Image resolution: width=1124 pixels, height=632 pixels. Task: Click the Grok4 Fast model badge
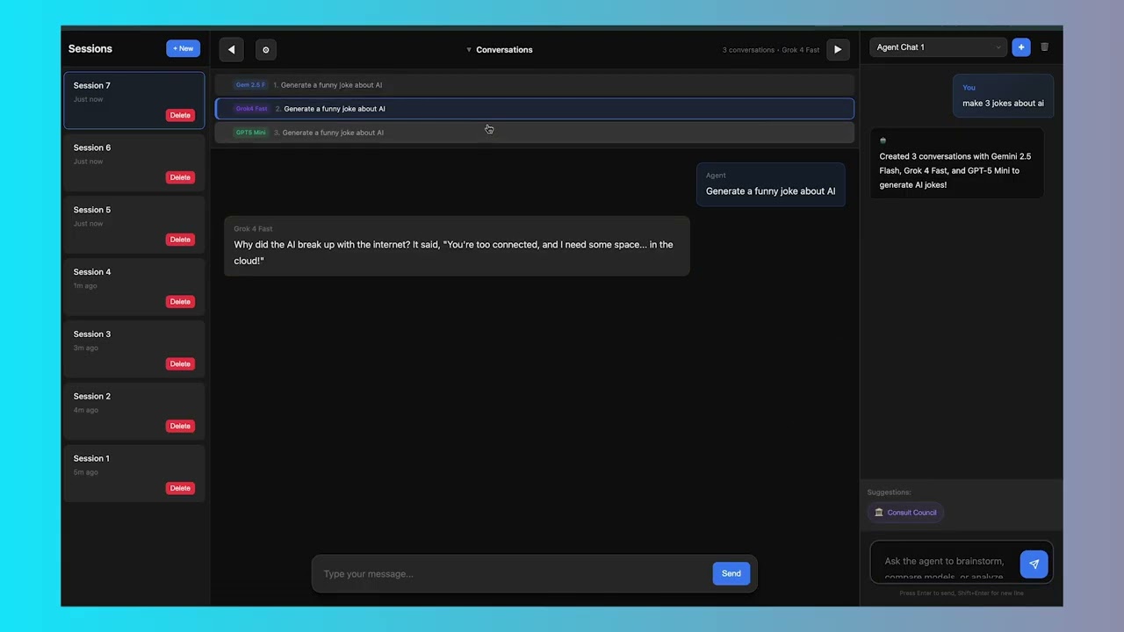pos(251,109)
